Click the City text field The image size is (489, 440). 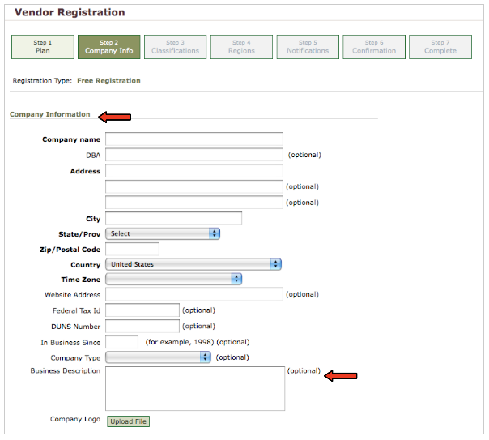click(173, 218)
